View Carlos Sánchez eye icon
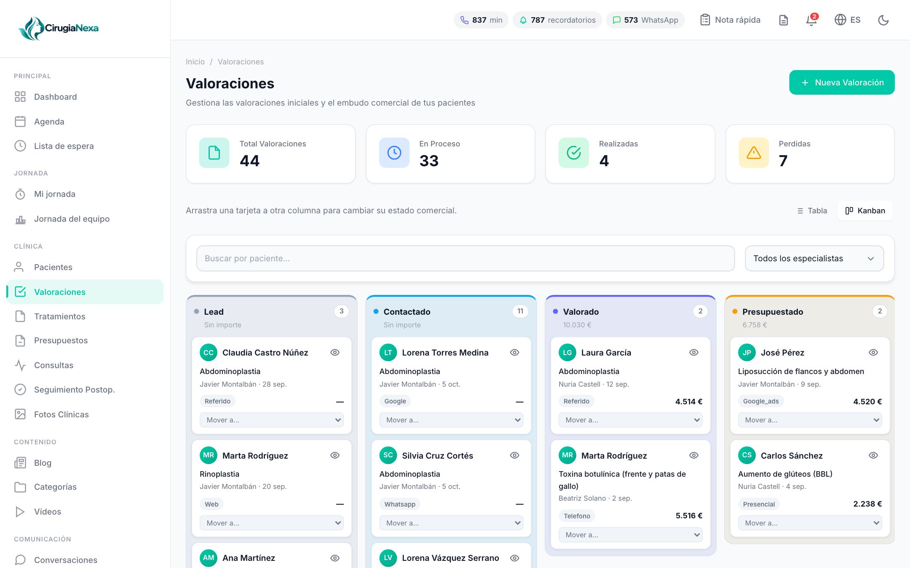The width and height of the screenshot is (910, 568). tap(873, 455)
